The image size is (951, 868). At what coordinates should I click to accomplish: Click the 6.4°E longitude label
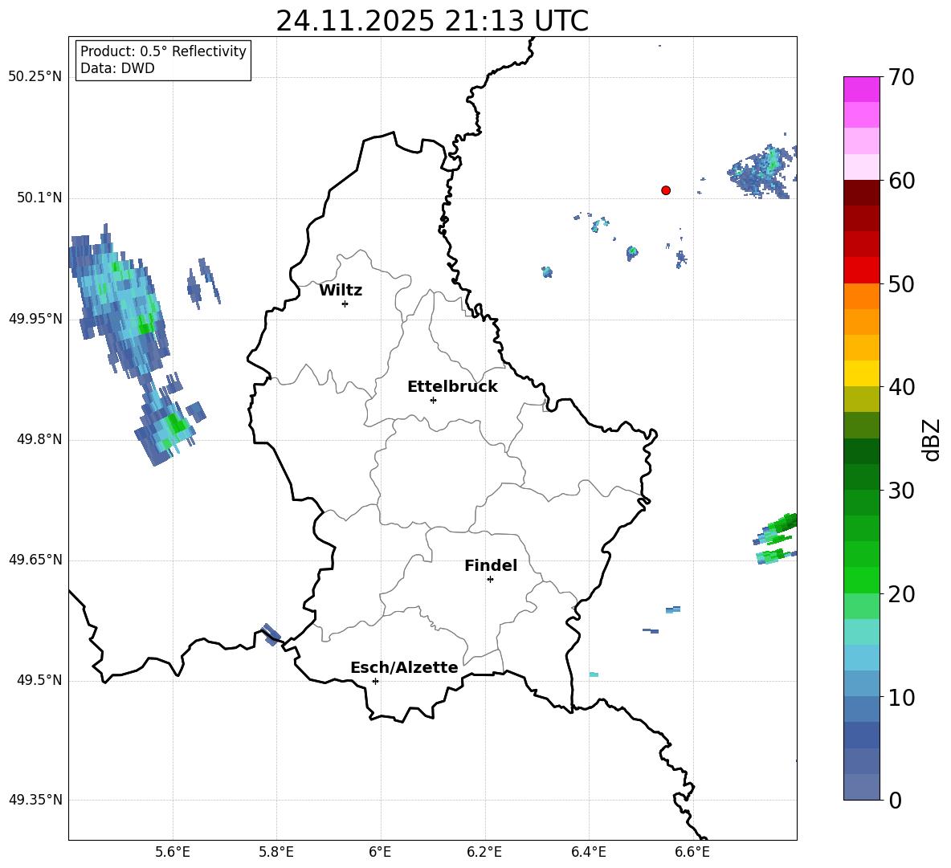[x=588, y=853]
